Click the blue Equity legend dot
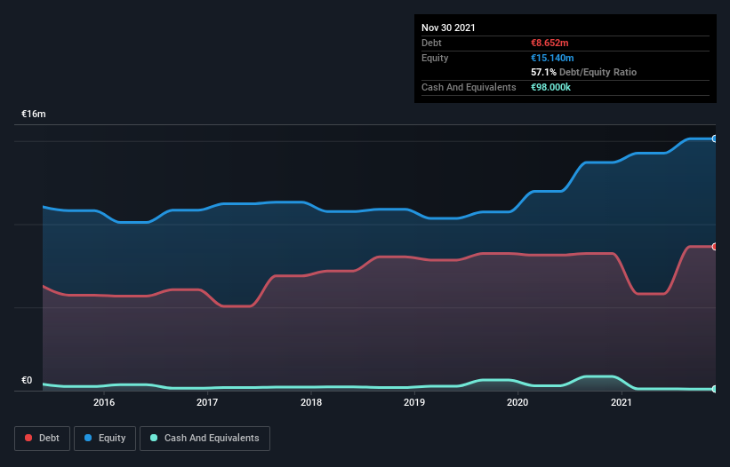This screenshot has height=467, width=730. [88, 438]
